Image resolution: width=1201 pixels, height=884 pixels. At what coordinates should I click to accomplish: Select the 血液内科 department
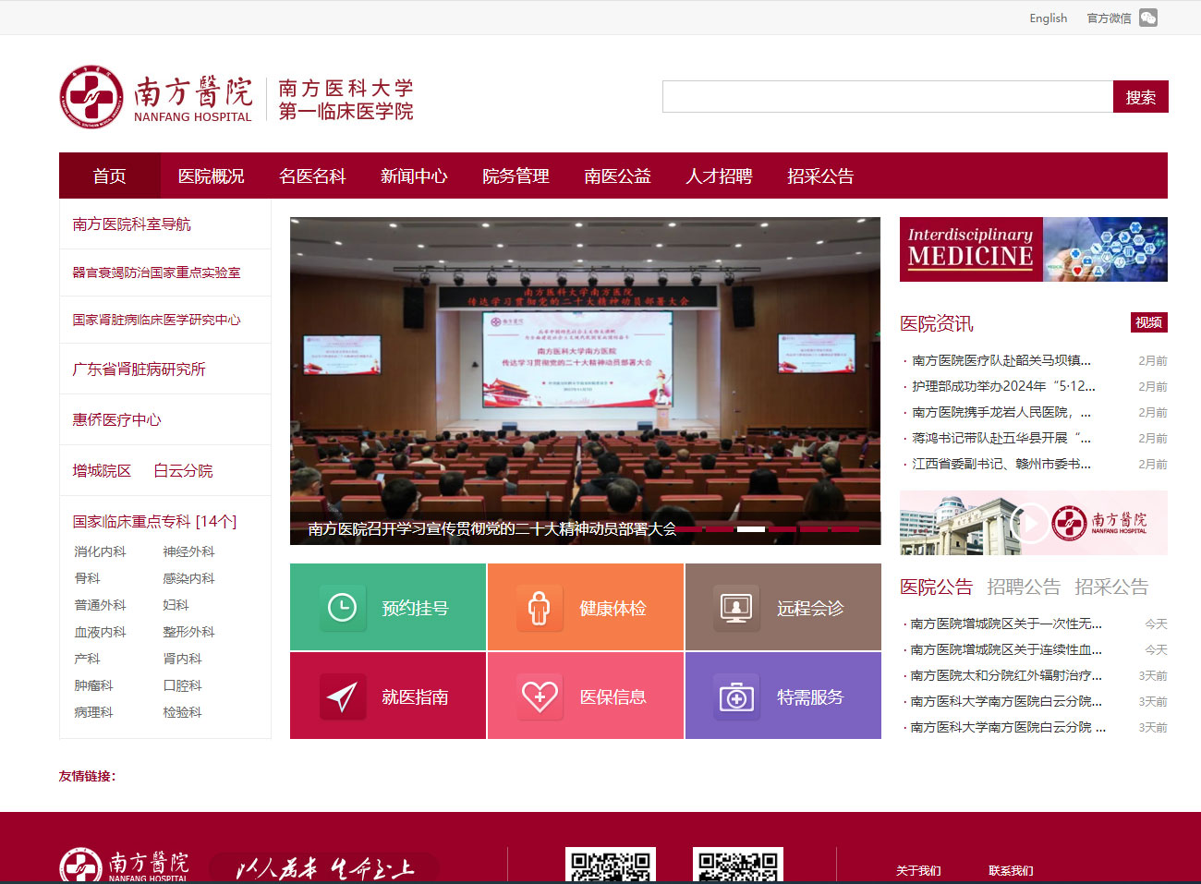click(100, 632)
